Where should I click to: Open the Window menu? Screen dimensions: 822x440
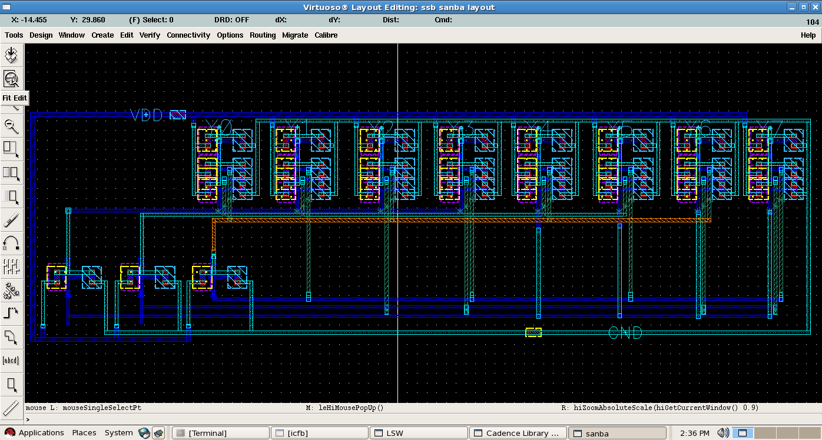71,35
